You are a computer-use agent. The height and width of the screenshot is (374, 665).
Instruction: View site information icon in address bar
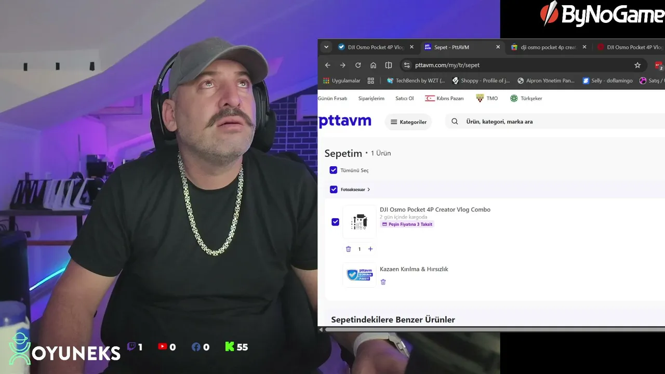407,65
